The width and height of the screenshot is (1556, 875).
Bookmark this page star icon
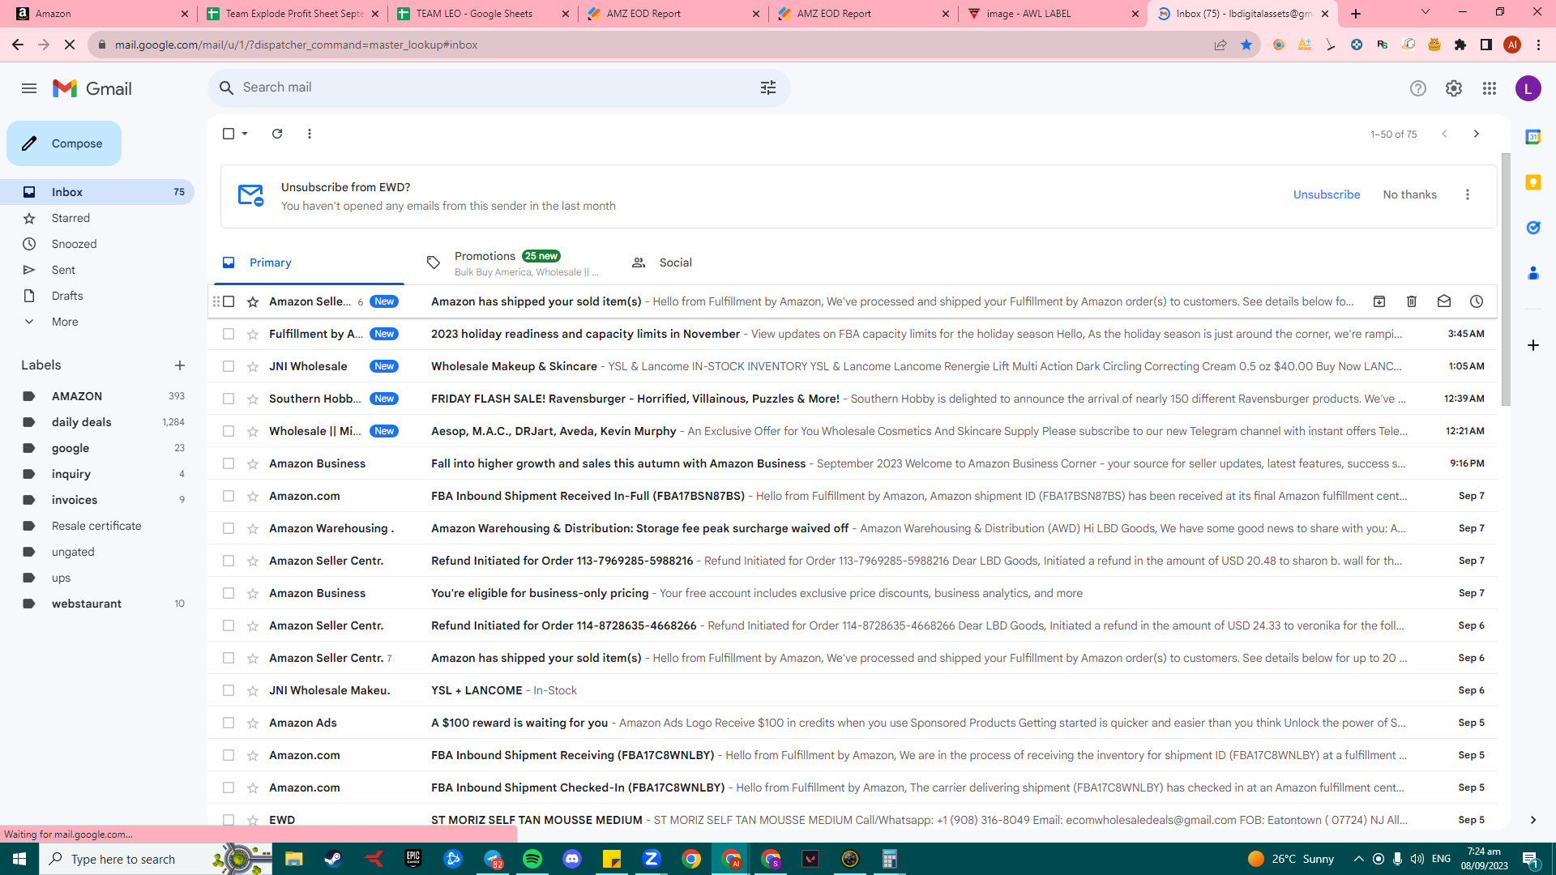(1246, 45)
